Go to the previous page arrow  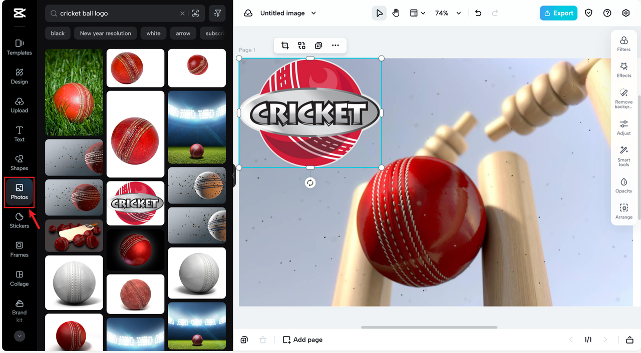pos(571,340)
